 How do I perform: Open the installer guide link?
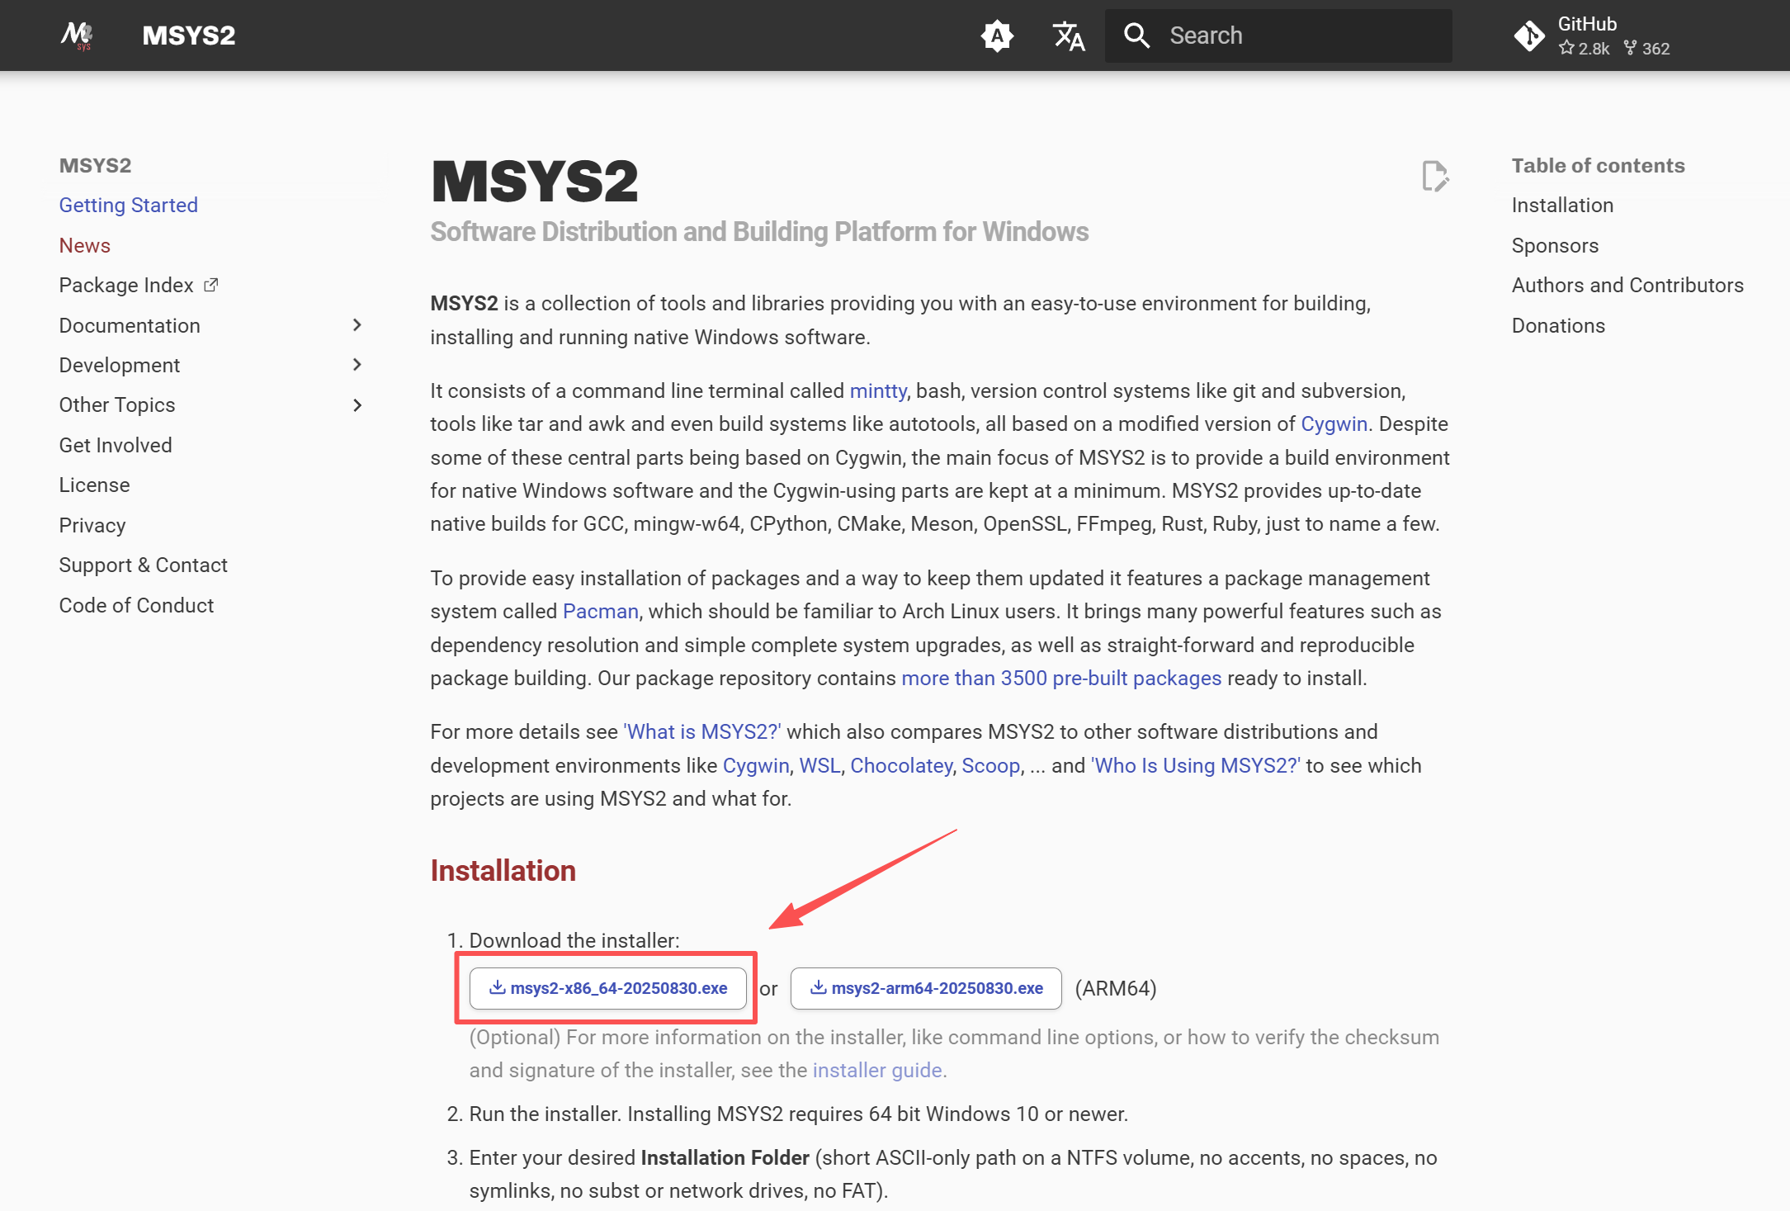click(876, 1070)
